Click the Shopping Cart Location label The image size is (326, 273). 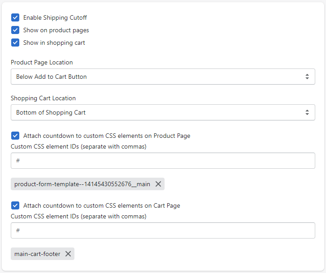(x=43, y=98)
